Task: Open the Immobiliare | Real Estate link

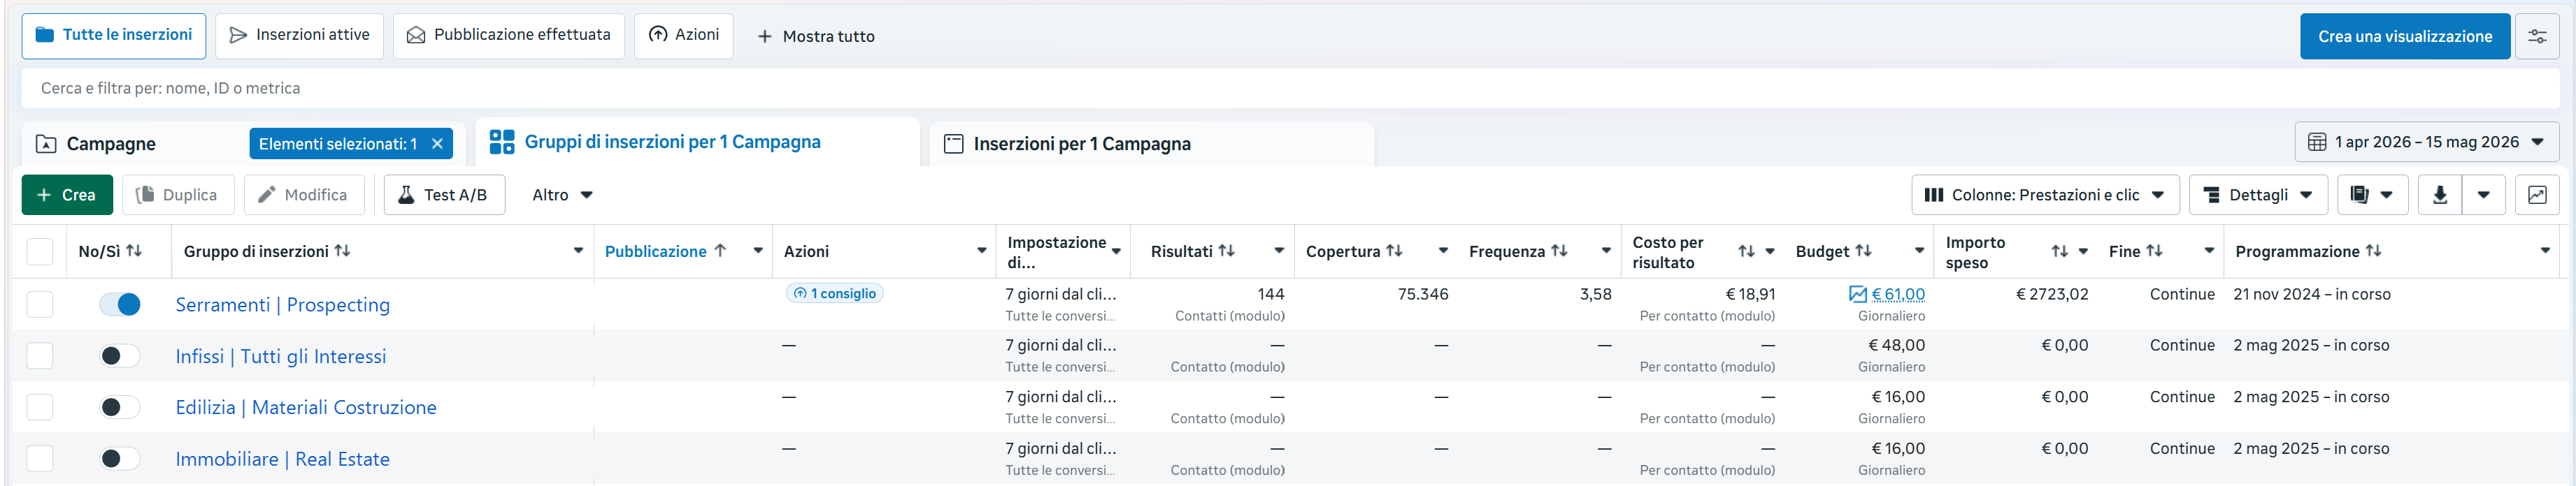Action: tap(282, 459)
